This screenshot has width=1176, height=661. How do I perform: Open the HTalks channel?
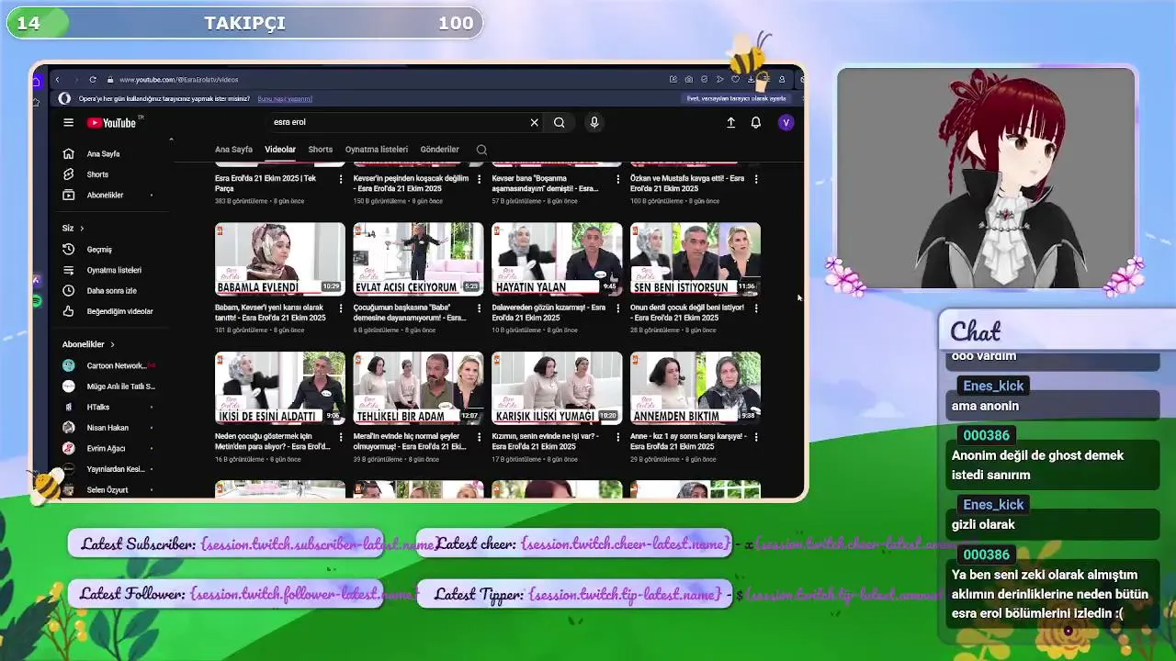point(97,407)
